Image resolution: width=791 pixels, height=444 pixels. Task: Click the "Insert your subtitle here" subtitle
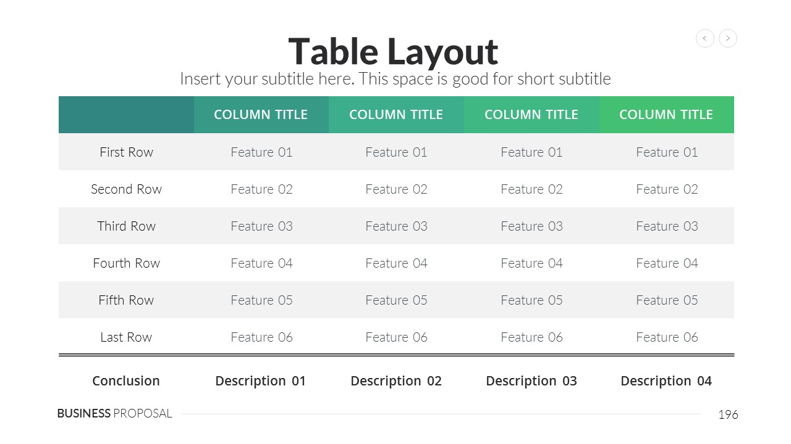[x=395, y=79]
